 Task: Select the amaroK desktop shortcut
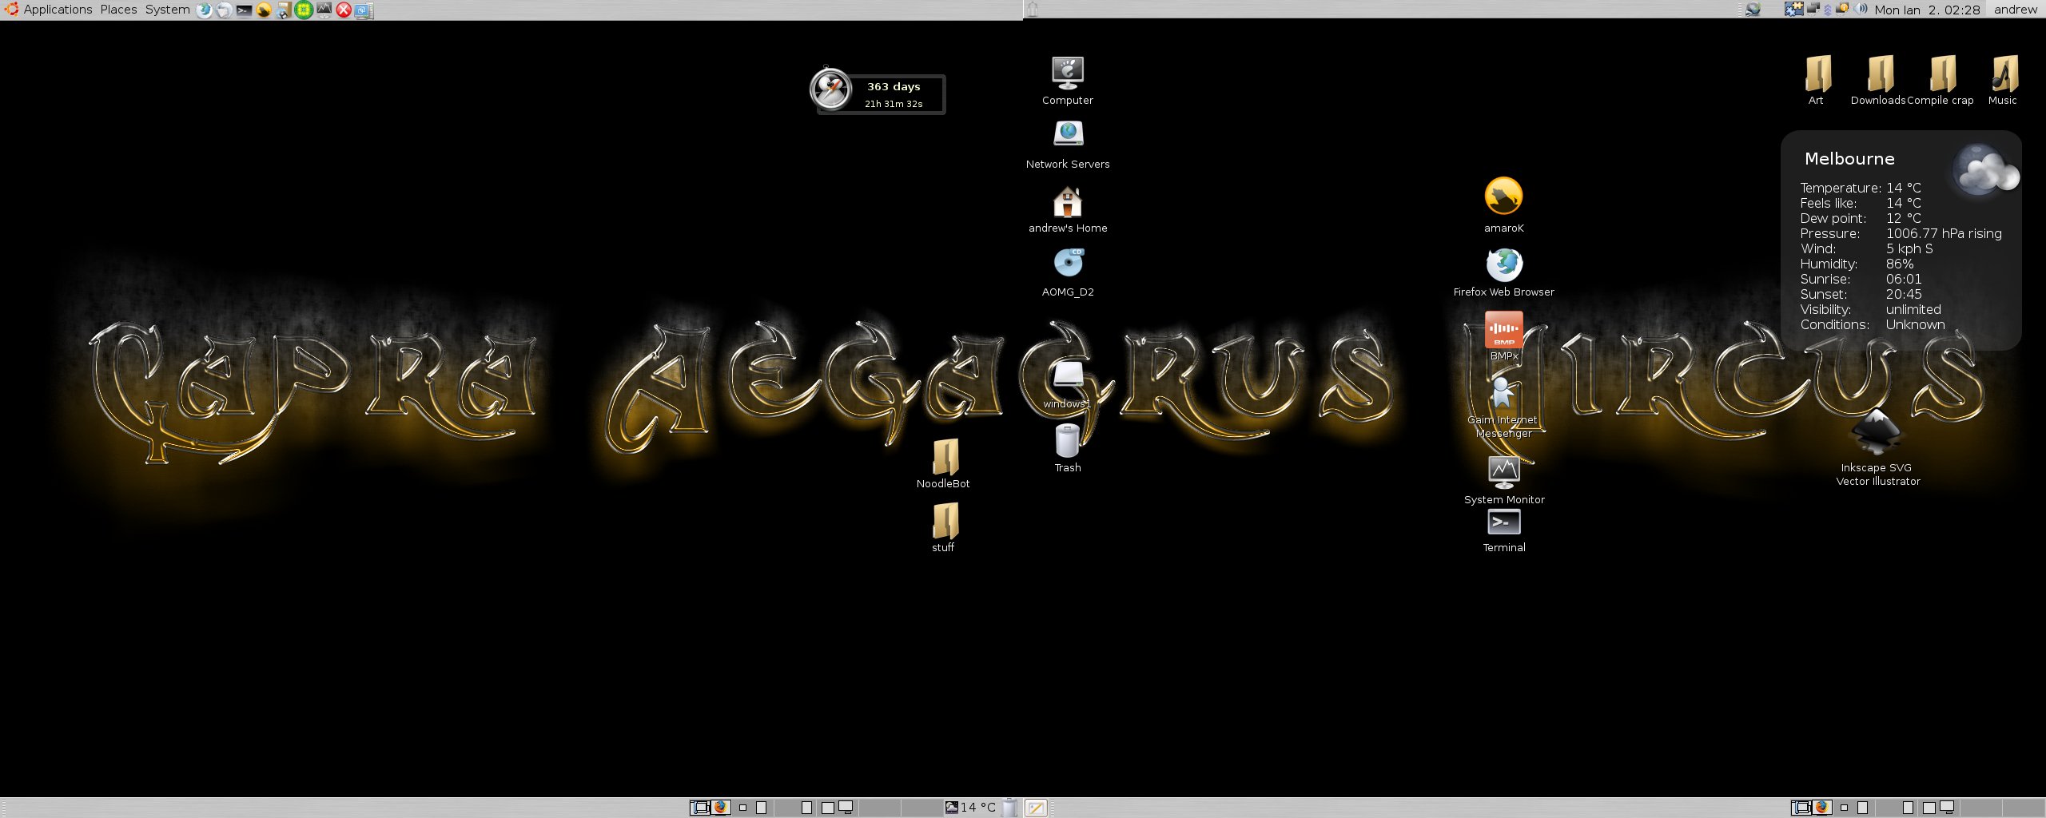[x=1503, y=205]
